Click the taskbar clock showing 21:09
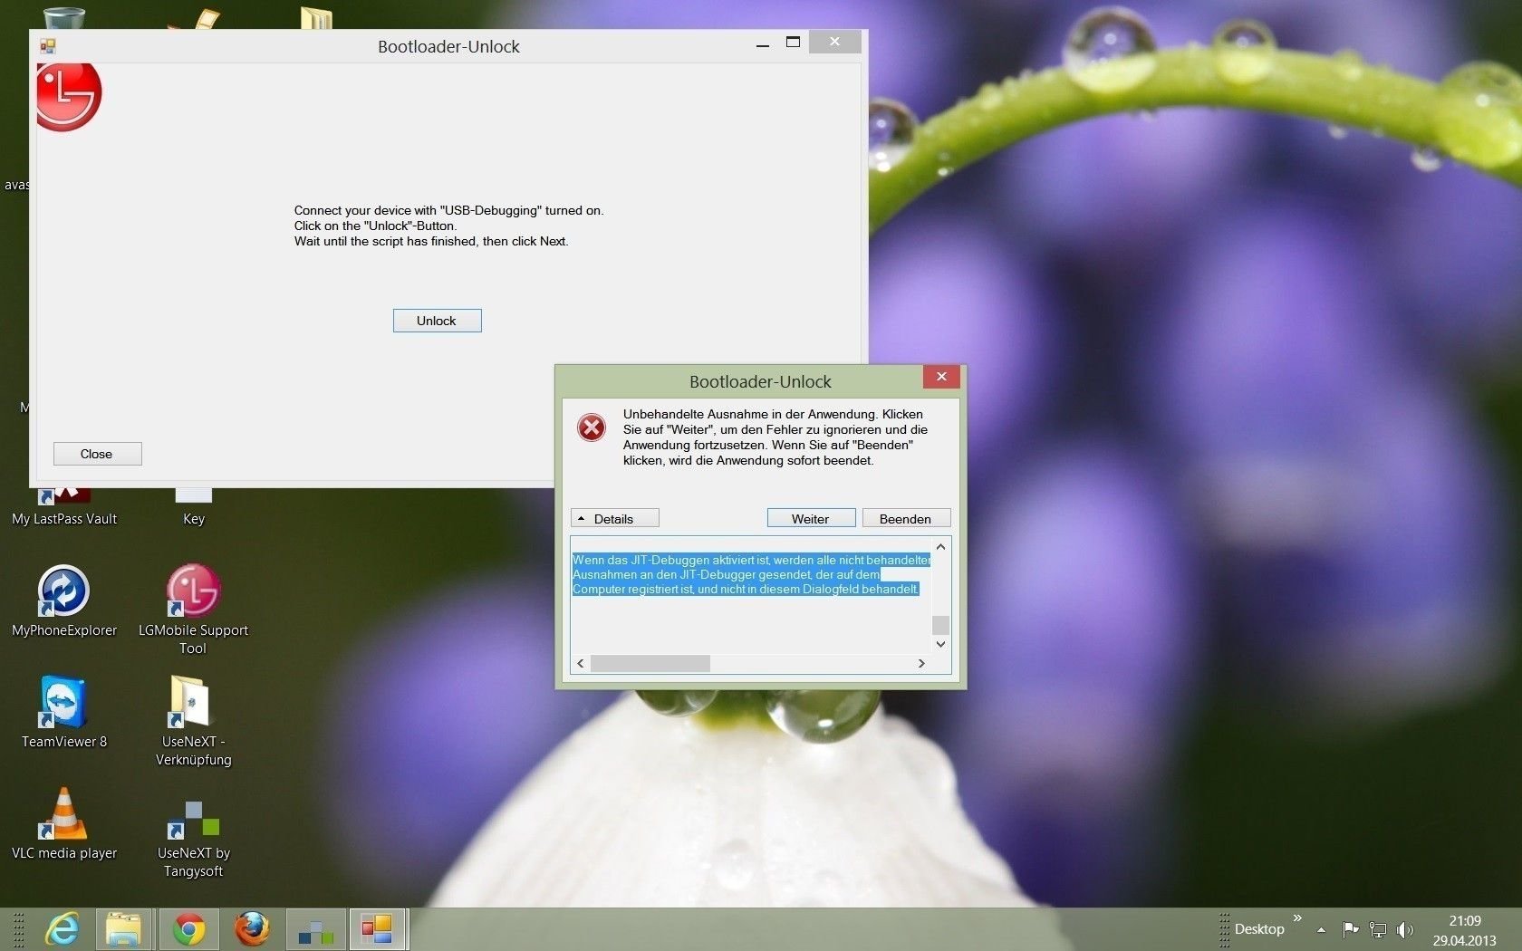Screen dimensions: 1522x951 coord(1464,930)
